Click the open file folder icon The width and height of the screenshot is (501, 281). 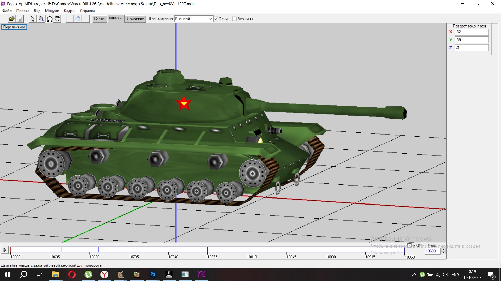12,19
